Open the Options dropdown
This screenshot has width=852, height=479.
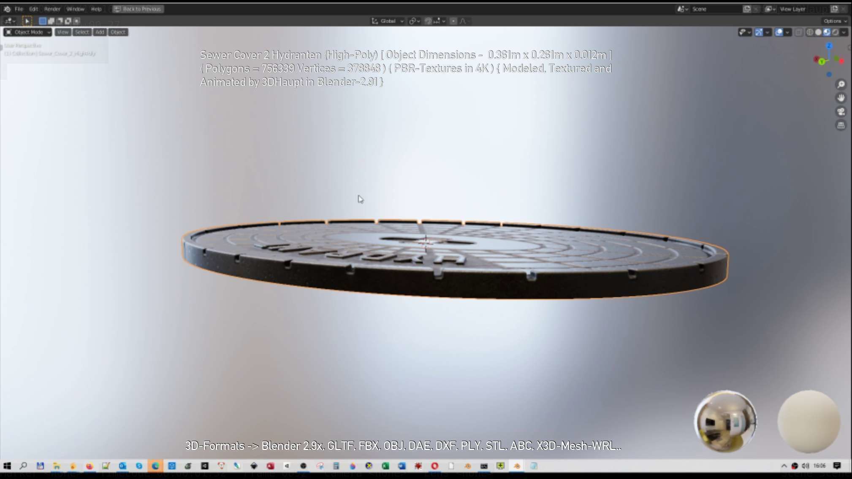835,21
